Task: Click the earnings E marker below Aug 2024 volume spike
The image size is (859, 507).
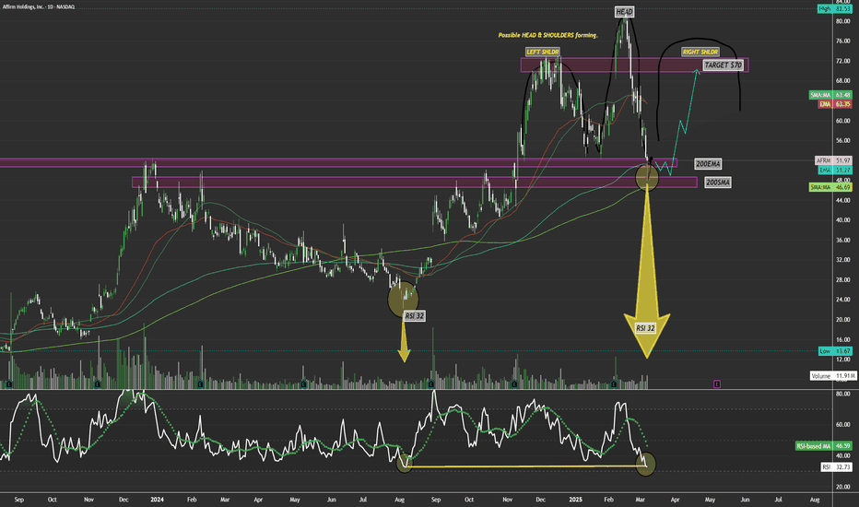Action: (431, 384)
